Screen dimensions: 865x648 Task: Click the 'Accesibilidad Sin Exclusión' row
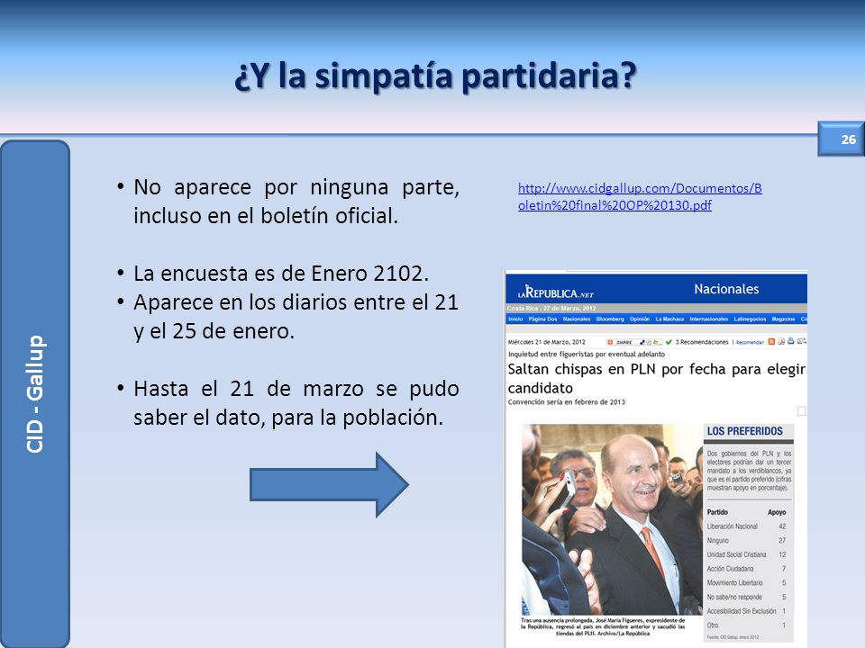(x=746, y=611)
